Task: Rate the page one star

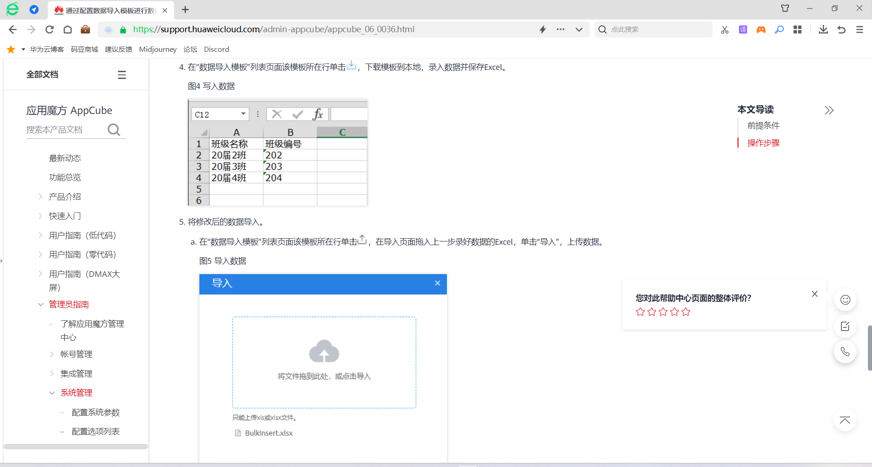Action: point(640,312)
